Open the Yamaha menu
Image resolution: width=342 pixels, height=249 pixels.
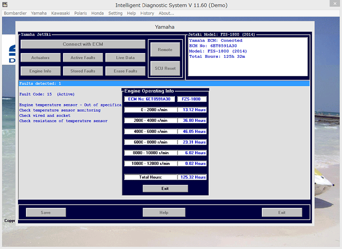tap(39, 13)
